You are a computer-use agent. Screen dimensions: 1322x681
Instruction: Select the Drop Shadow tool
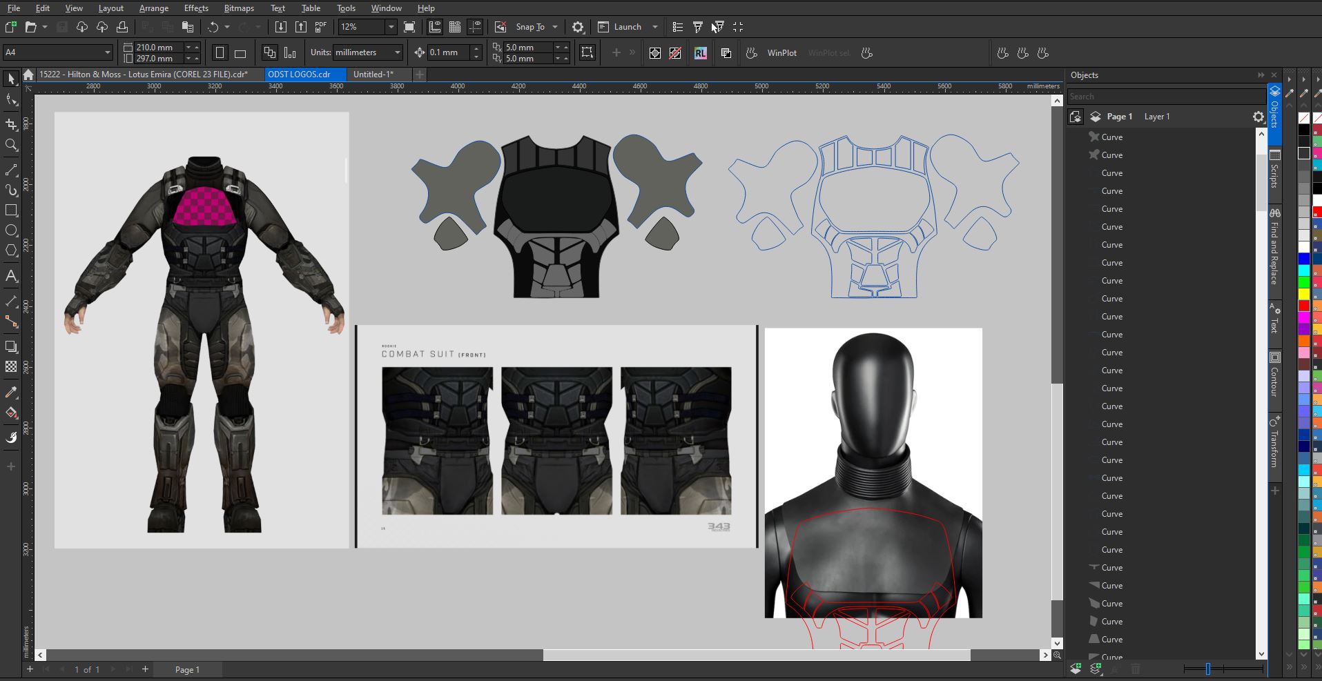(11, 346)
